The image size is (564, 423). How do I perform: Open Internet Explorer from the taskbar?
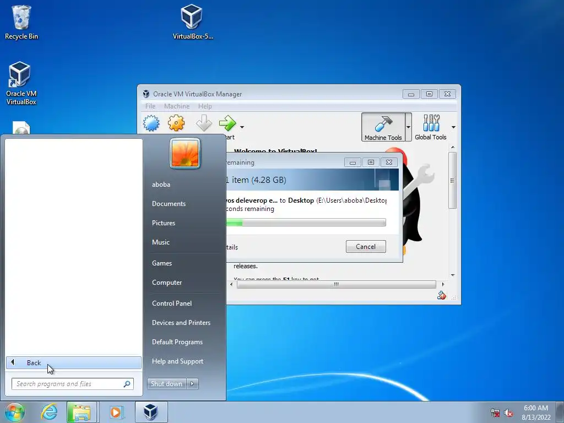tap(49, 412)
